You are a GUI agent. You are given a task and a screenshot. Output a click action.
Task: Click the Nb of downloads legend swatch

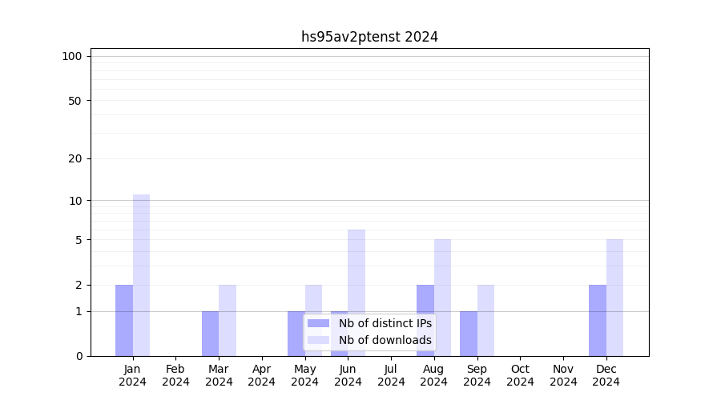(x=318, y=340)
